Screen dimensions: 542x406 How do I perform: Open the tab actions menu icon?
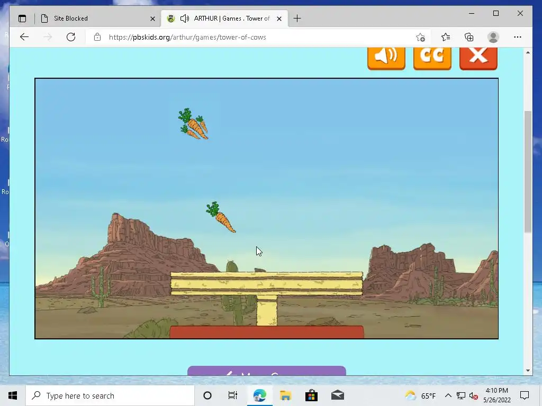click(22, 19)
